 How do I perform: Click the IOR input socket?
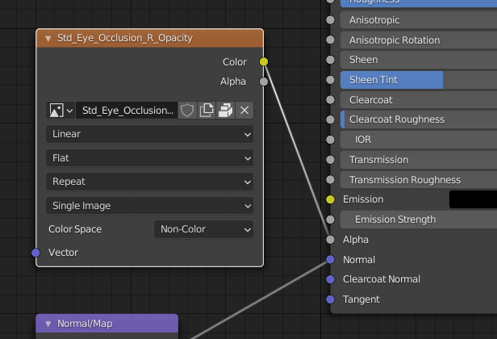point(330,140)
